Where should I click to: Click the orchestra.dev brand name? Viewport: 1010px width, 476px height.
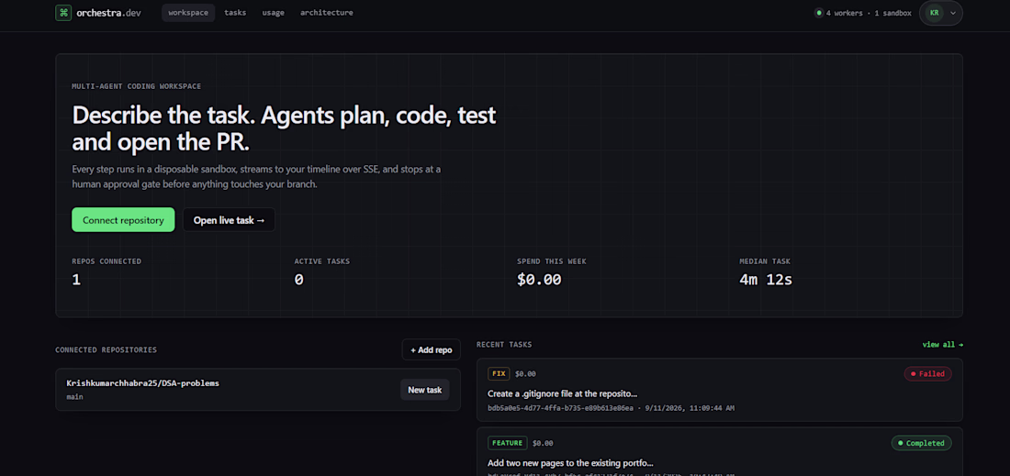(x=108, y=13)
